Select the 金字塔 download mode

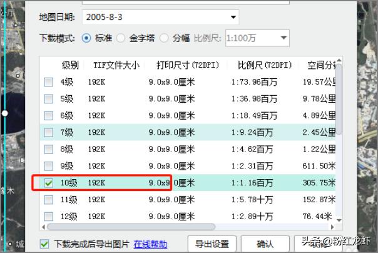pos(120,38)
